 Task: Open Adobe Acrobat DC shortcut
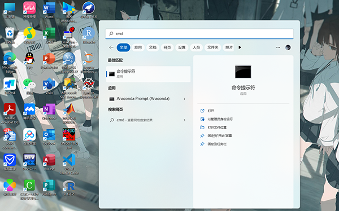pyautogui.click(x=10, y=113)
